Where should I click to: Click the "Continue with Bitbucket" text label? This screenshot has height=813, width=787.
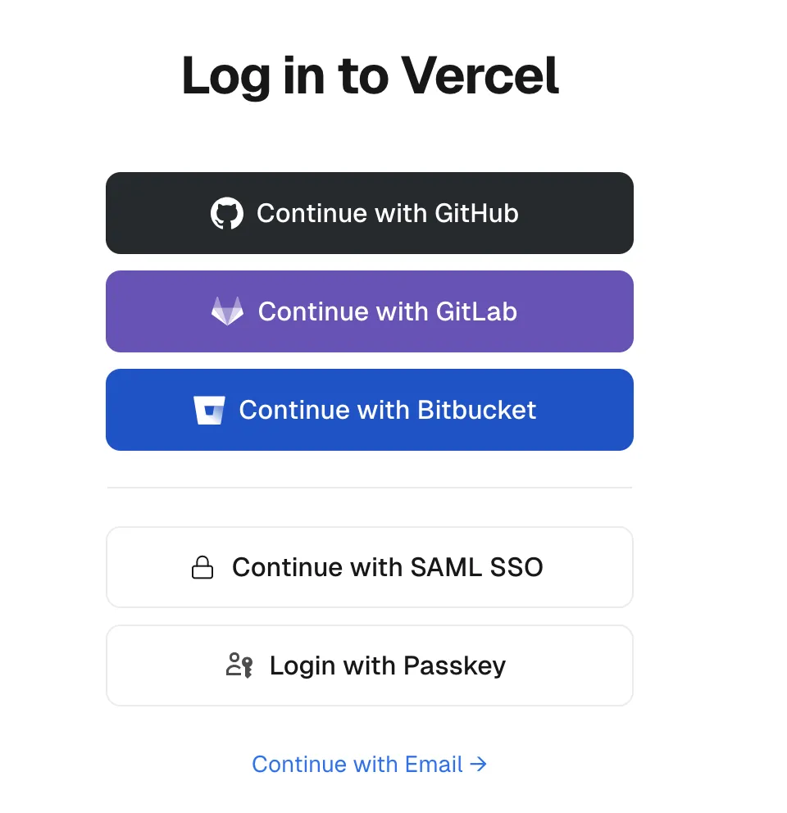coord(387,410)
